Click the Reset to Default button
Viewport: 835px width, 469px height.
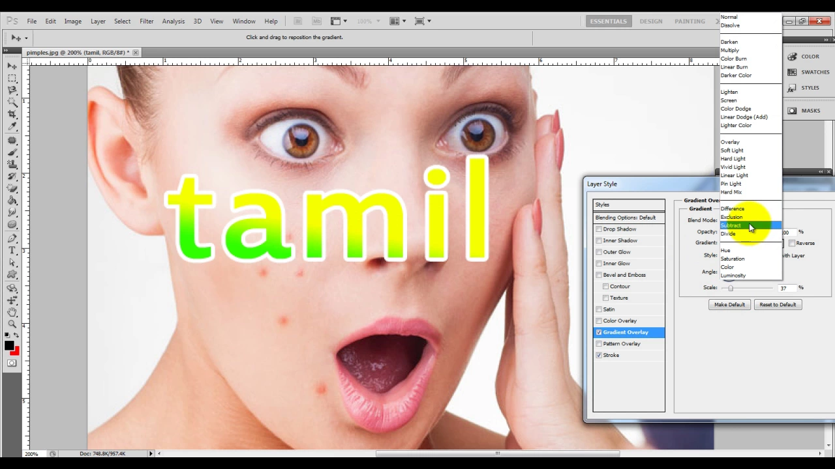tap(778, 305)
